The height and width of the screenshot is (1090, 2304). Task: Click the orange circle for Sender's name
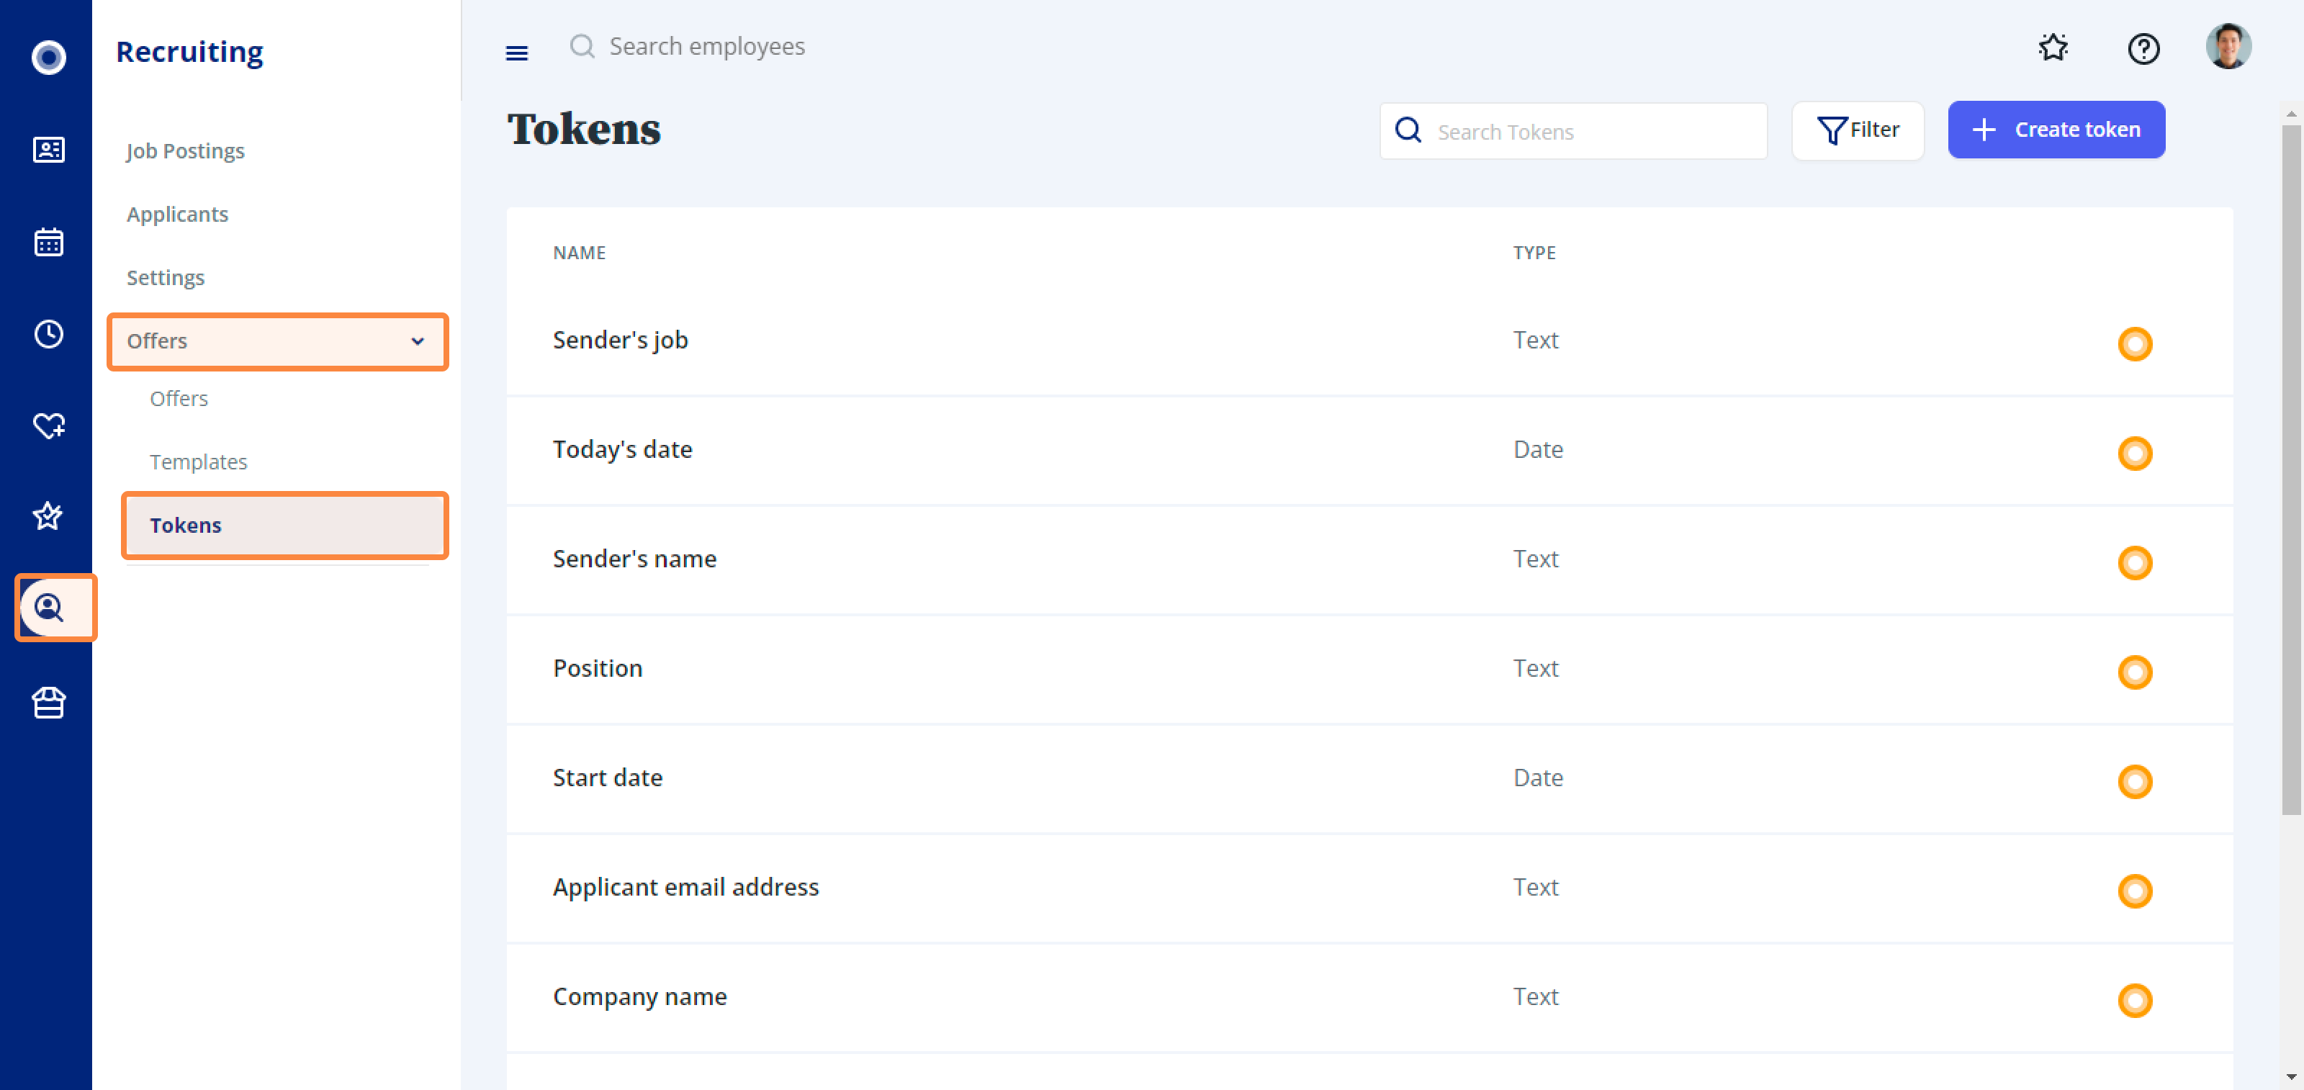(x=2134, y=562)
